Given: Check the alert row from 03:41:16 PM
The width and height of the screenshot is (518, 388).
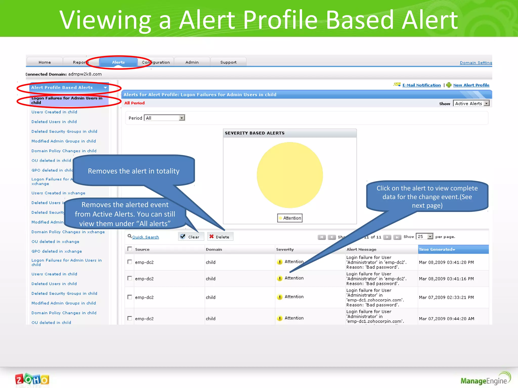Looking at the screenshot, I should coord(130,278).
